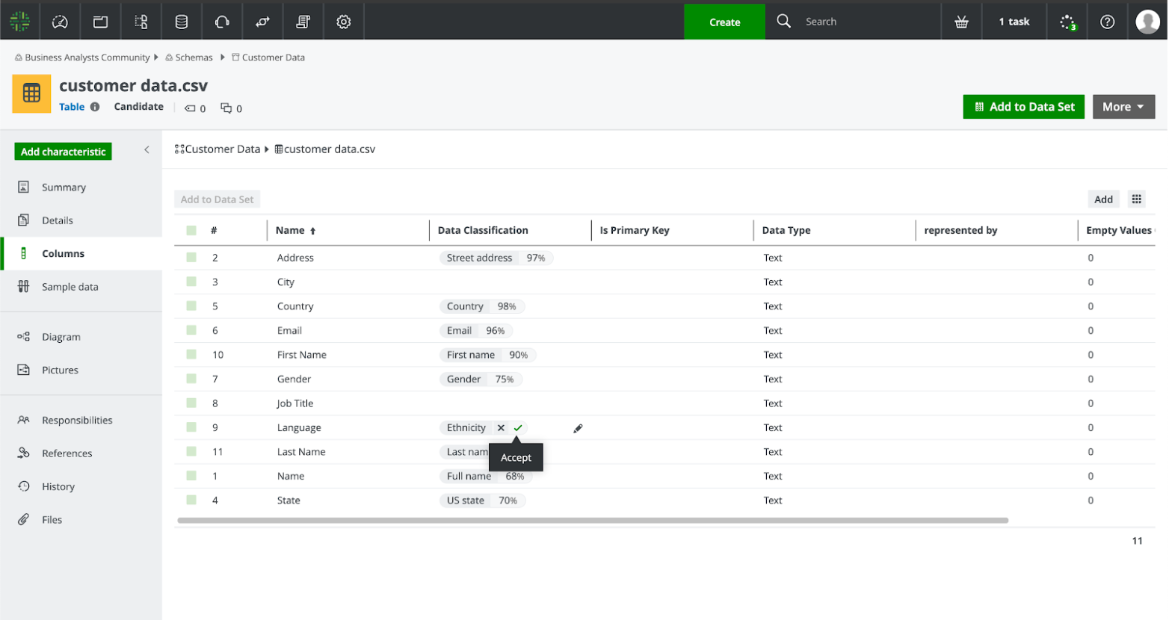Click the magnifying glass search icon
Viewport: 1169px width, 620px height.
[783, 21]
